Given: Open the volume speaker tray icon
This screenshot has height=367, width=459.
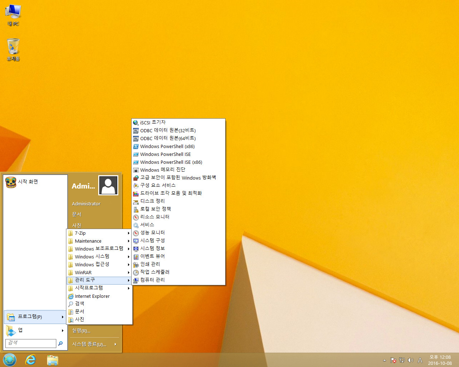Looking at the screenshot, I should click(411, 360).
